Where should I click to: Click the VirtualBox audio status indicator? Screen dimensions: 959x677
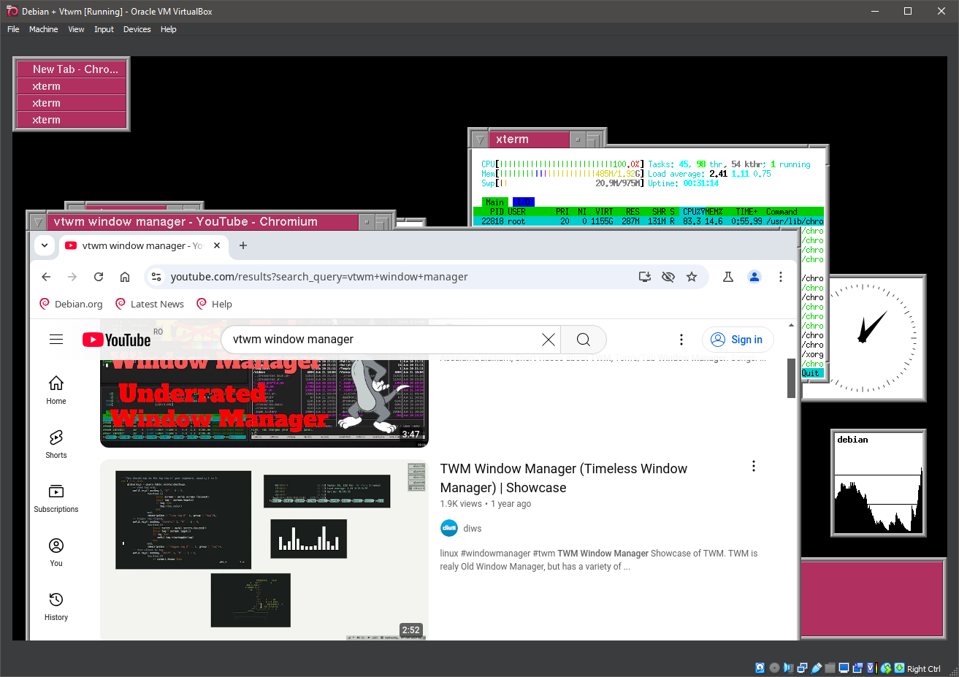[787, 668]
